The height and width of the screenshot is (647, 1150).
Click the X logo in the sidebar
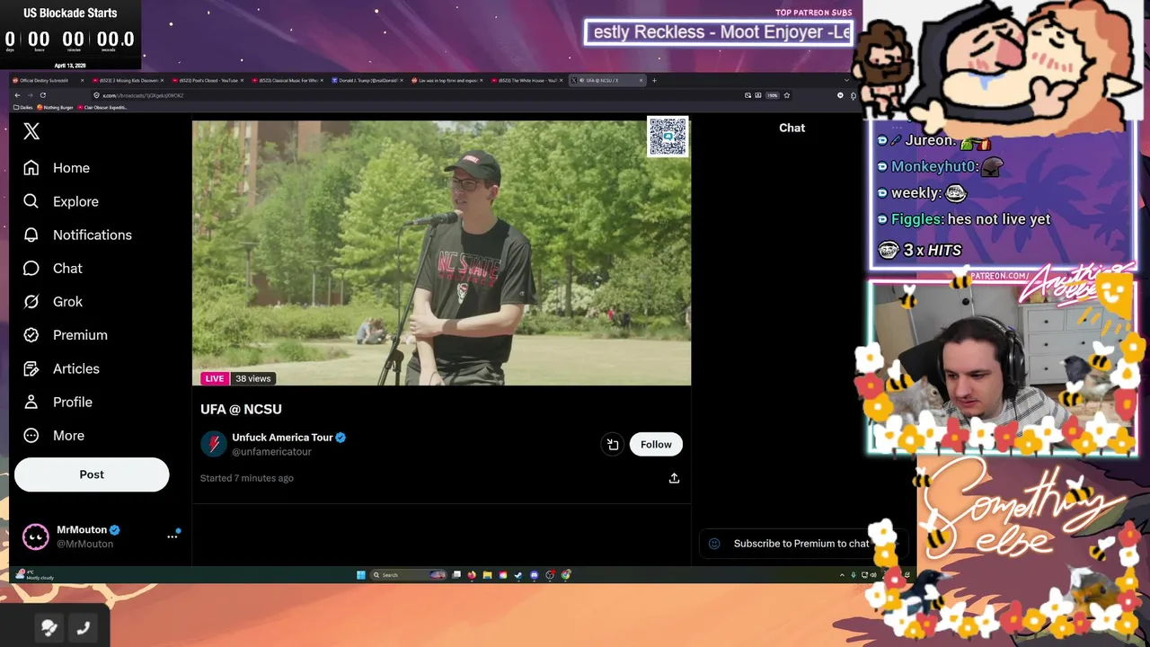click(x=31, y=131)
